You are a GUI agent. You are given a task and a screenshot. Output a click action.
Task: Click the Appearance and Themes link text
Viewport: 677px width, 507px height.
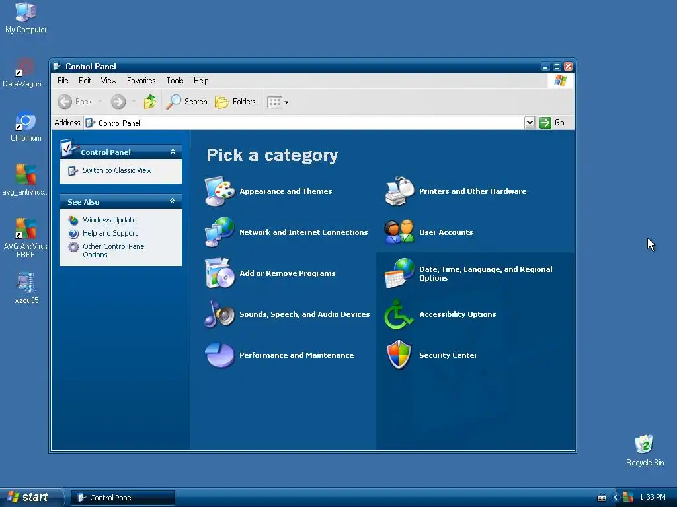(x=286, y=191)
